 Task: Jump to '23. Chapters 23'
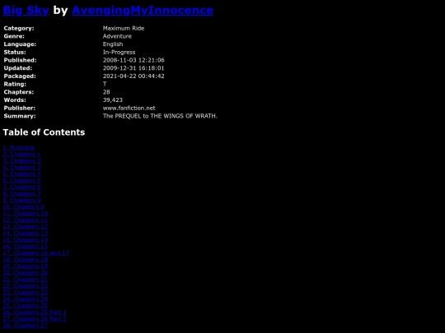pyautogui.click(x=26, y=293)
